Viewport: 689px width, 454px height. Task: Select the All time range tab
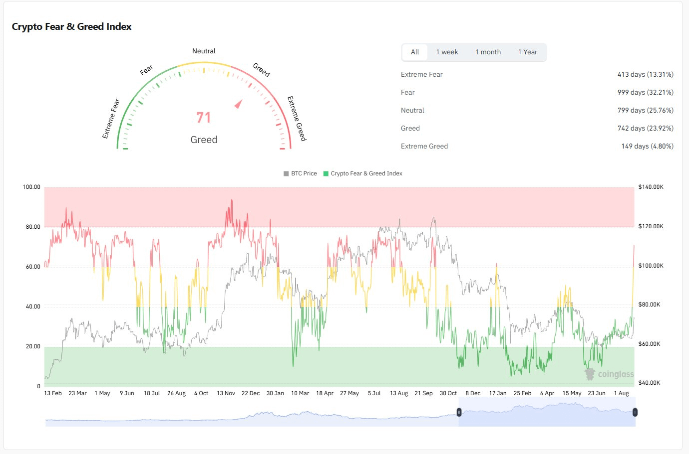pos(415,52)
